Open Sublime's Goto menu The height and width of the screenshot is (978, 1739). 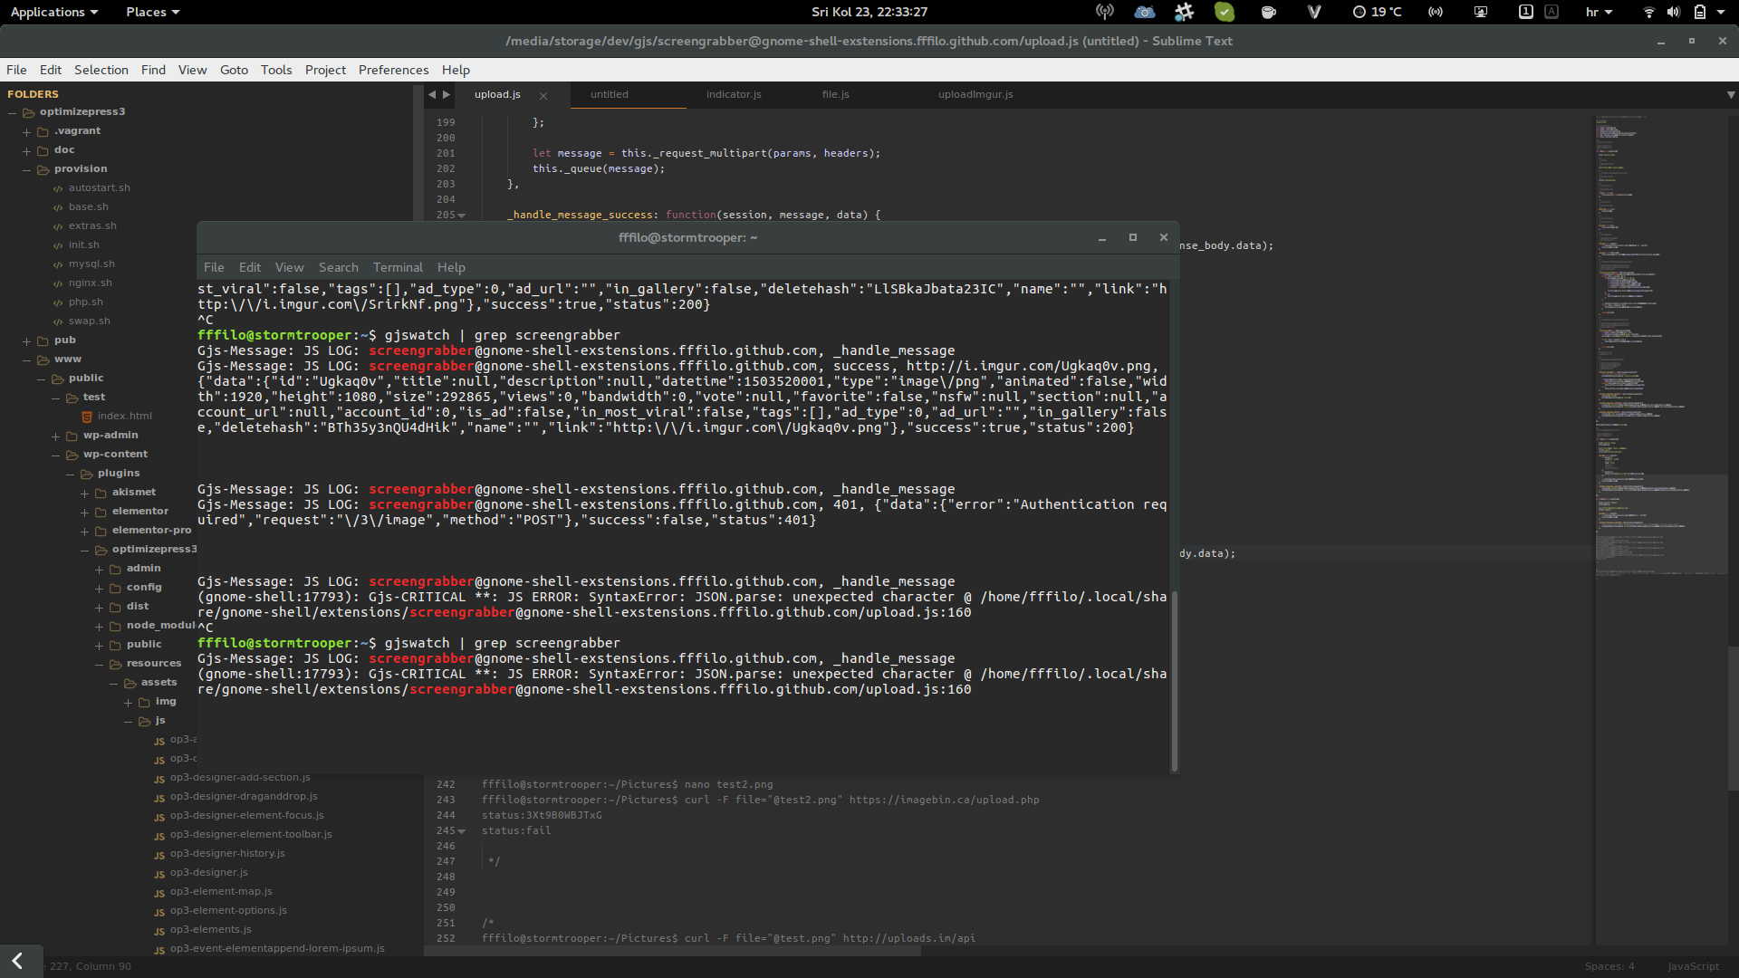pos(234,70)
